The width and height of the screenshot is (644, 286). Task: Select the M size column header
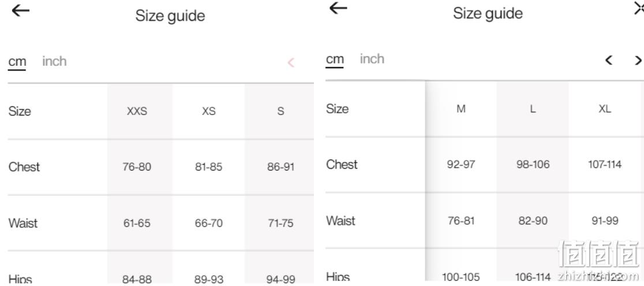[461, 109]
